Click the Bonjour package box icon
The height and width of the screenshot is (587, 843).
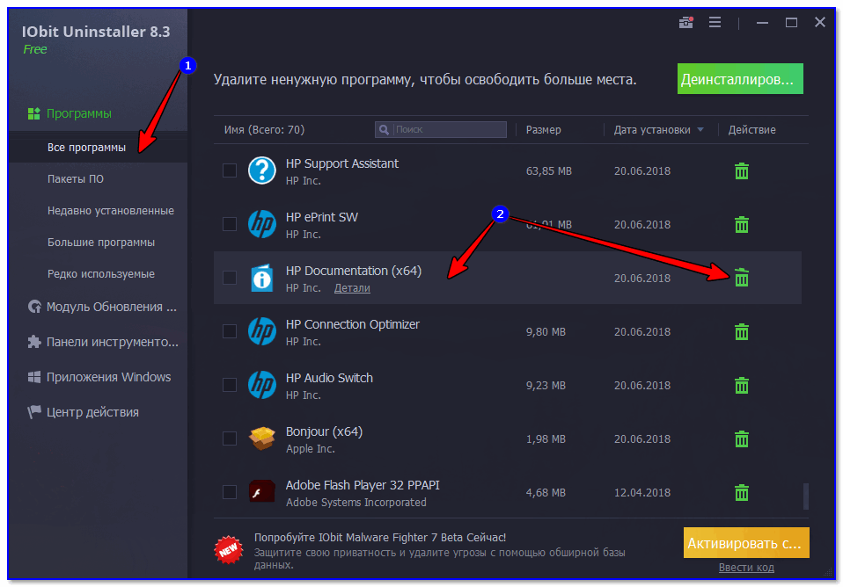pyautogui.click(x=262, y=438)
